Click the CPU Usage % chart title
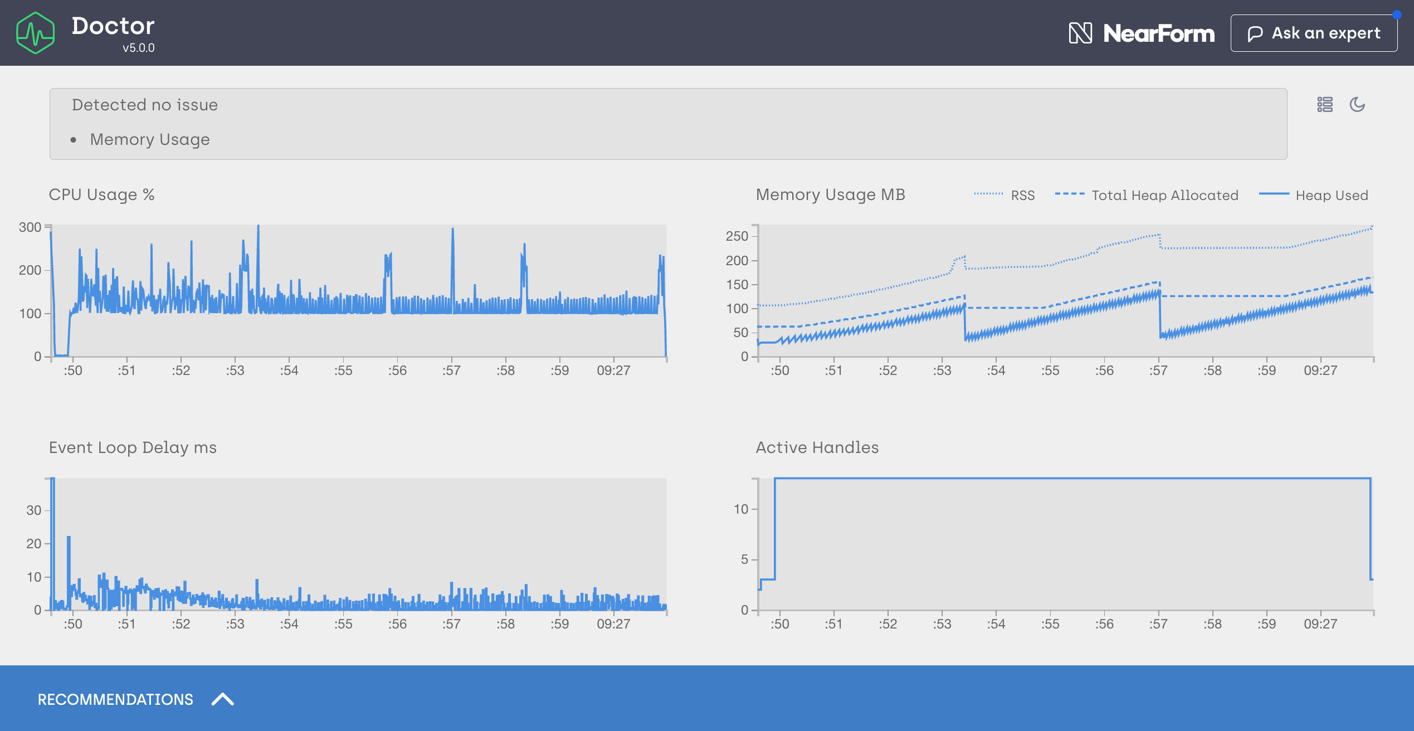This screenshot has width=1414, height=731. pos(101,194)
